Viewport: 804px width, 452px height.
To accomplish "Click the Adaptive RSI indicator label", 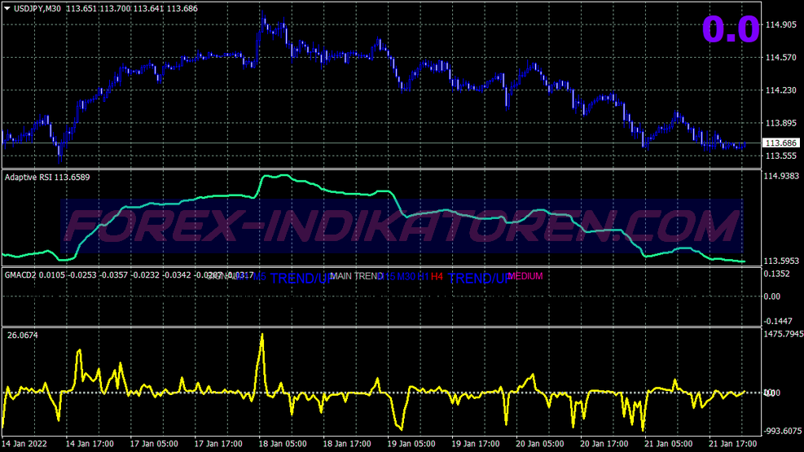I will (29, 178).
